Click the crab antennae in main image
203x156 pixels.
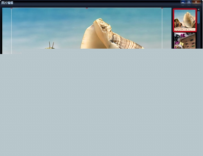(x=51, y=45)
